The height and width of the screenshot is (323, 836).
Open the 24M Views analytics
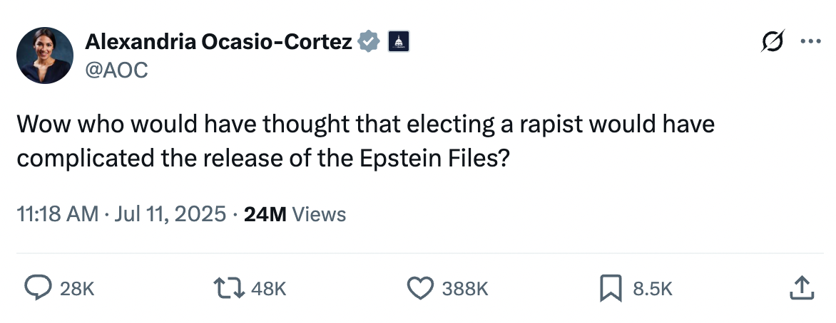tap(295, 214)
